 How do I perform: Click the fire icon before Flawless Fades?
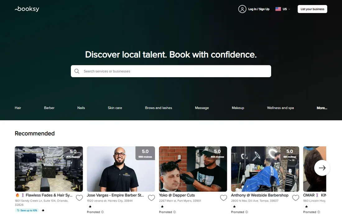point(17,195)
